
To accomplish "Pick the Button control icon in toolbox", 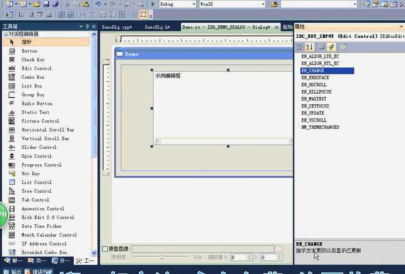I will click(12, 51).
